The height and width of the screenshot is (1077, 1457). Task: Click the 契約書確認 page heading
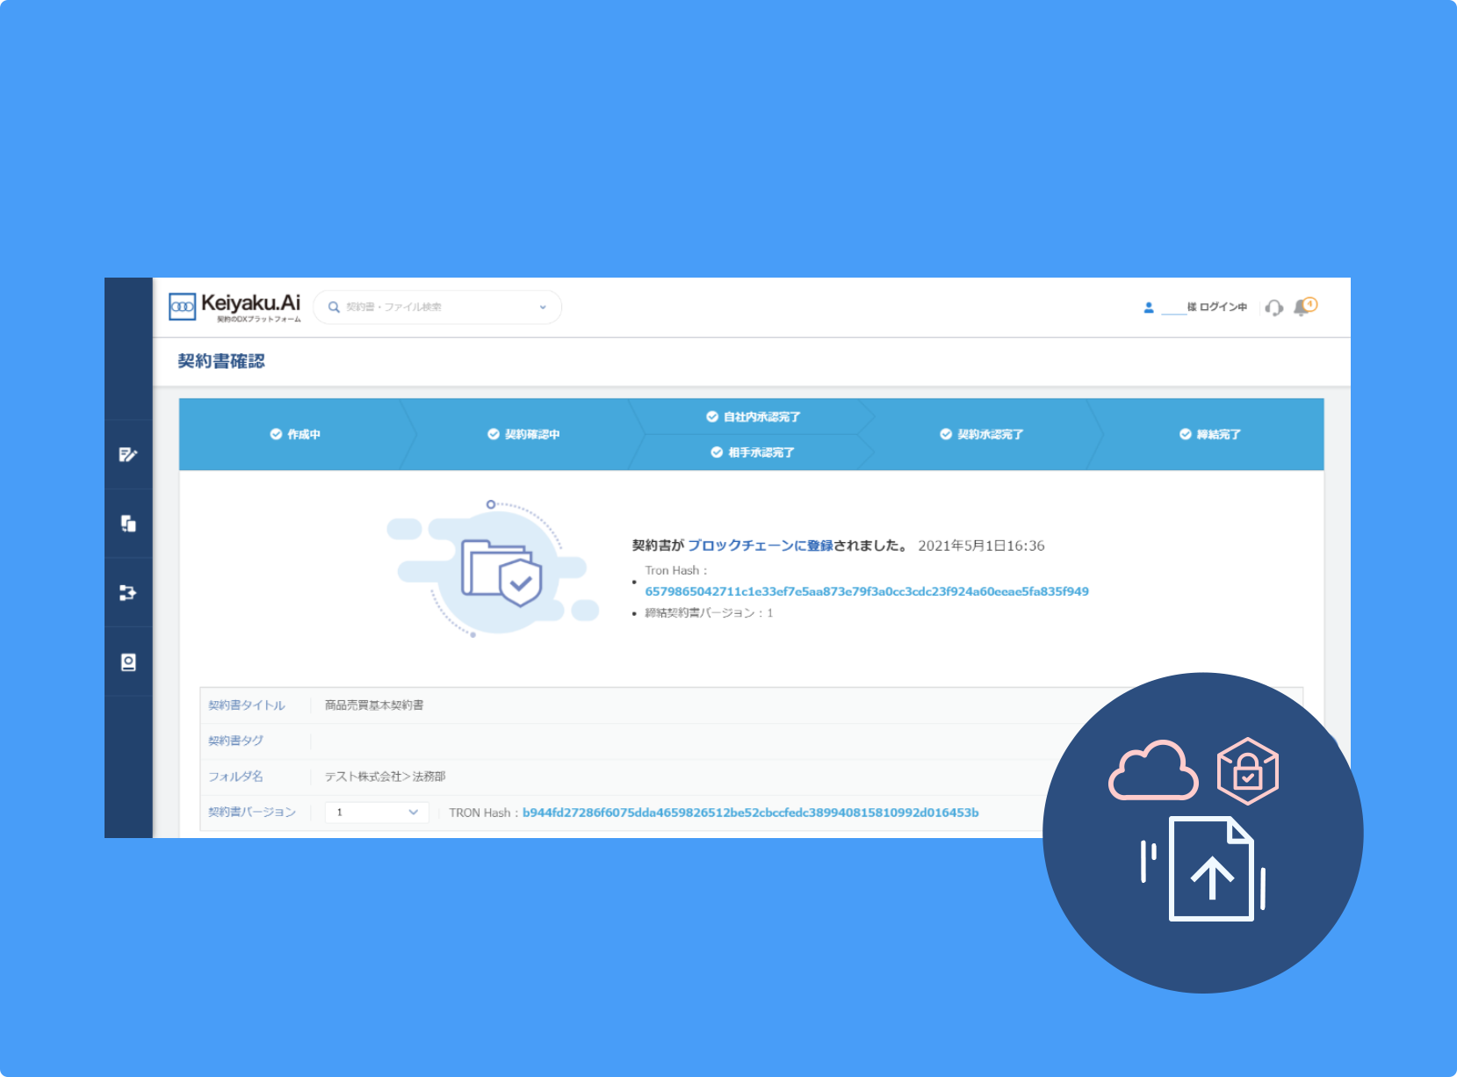[x=221, y=361]
